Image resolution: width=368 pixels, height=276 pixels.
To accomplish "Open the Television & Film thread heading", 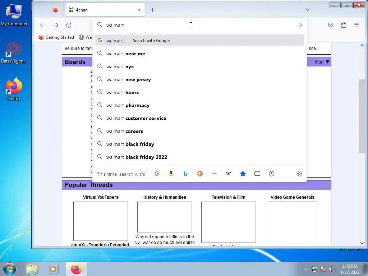I will (228, 197).
